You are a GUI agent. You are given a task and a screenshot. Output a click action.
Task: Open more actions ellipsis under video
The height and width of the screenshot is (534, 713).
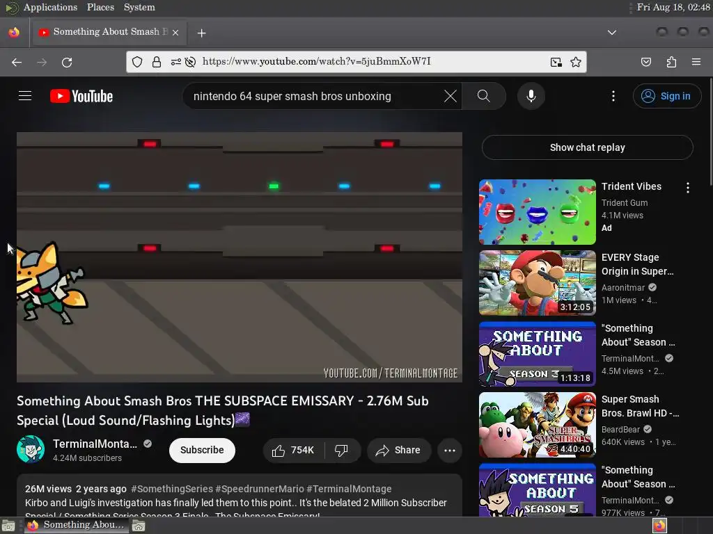tap(449, 450)
